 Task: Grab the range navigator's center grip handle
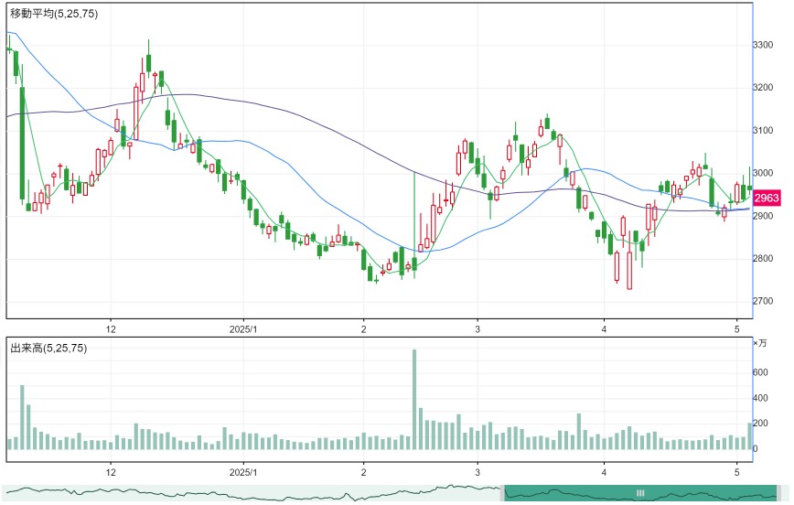pos(640,493)
